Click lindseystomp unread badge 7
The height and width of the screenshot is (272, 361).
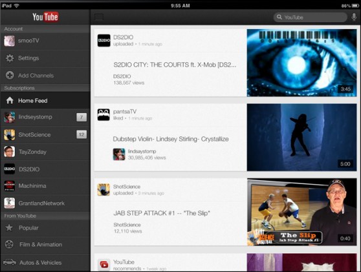coord(82,117)
